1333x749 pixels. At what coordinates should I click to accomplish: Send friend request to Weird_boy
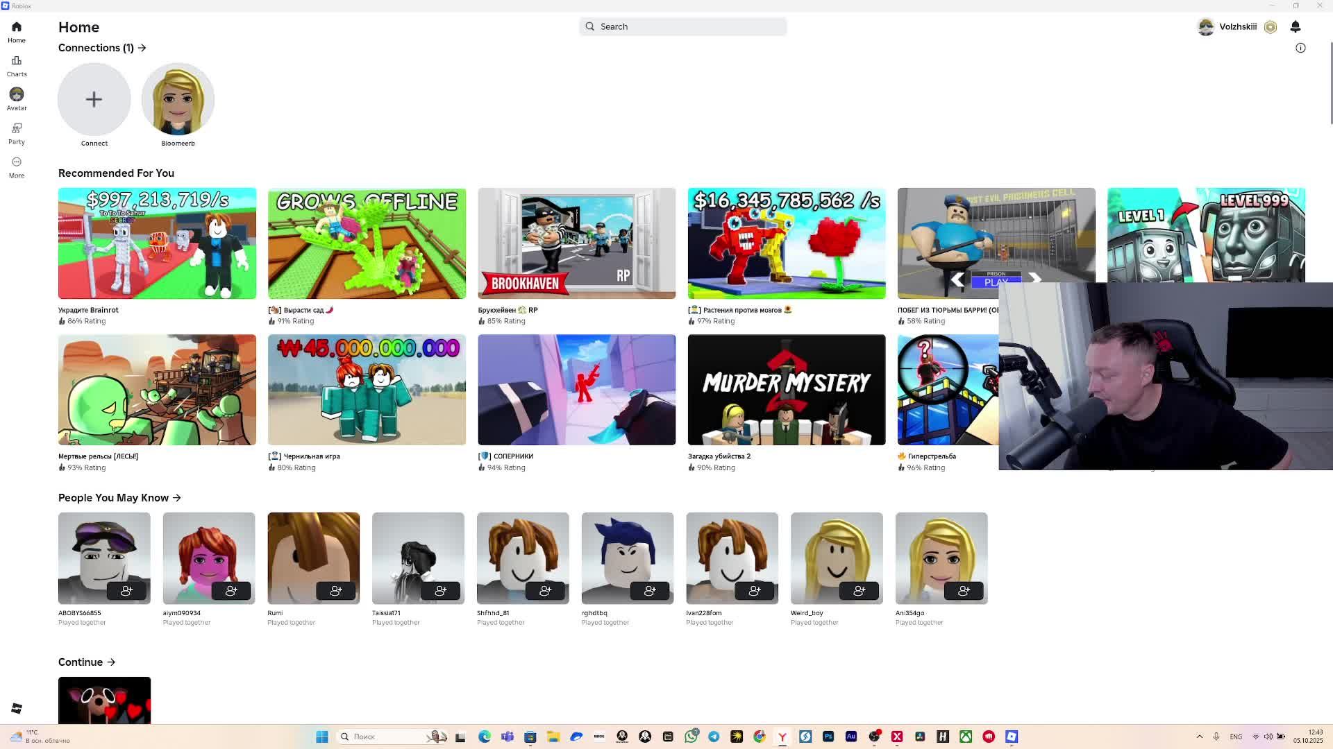859,591
